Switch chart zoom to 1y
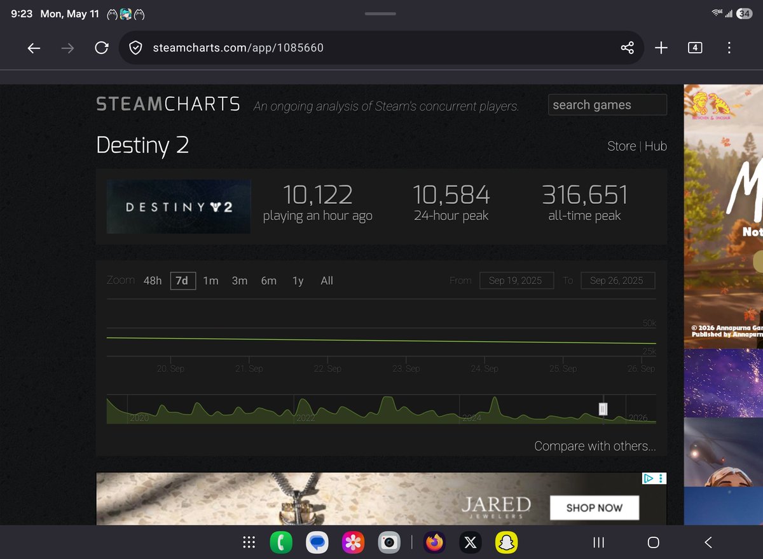 pos(298,281)
